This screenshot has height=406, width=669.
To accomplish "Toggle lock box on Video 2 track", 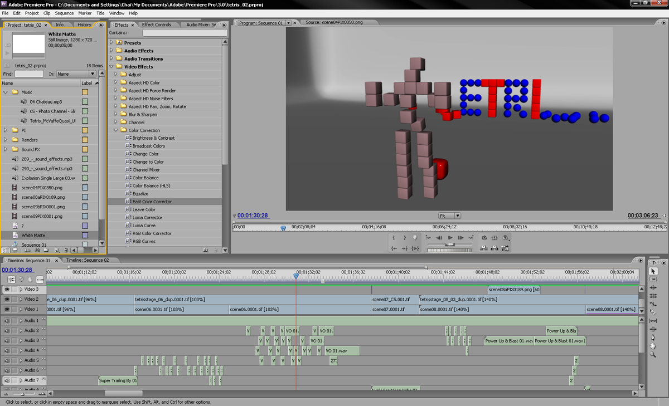I will click(14, 299).
